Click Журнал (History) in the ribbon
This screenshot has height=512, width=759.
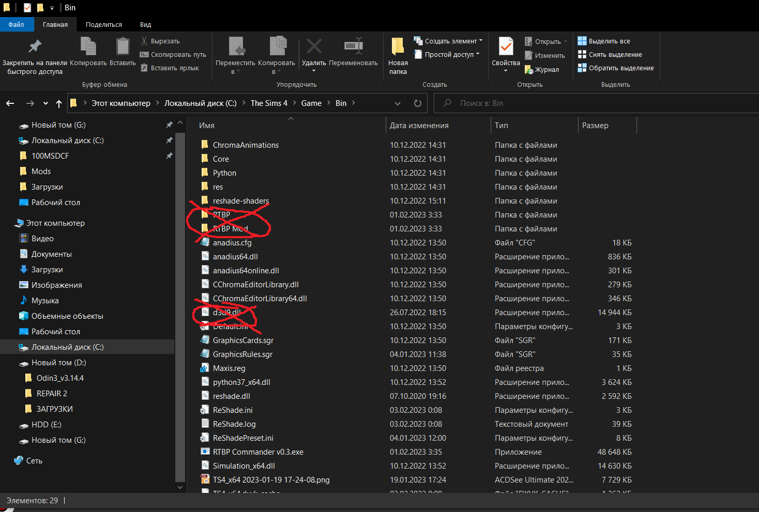tap(542, 69)
